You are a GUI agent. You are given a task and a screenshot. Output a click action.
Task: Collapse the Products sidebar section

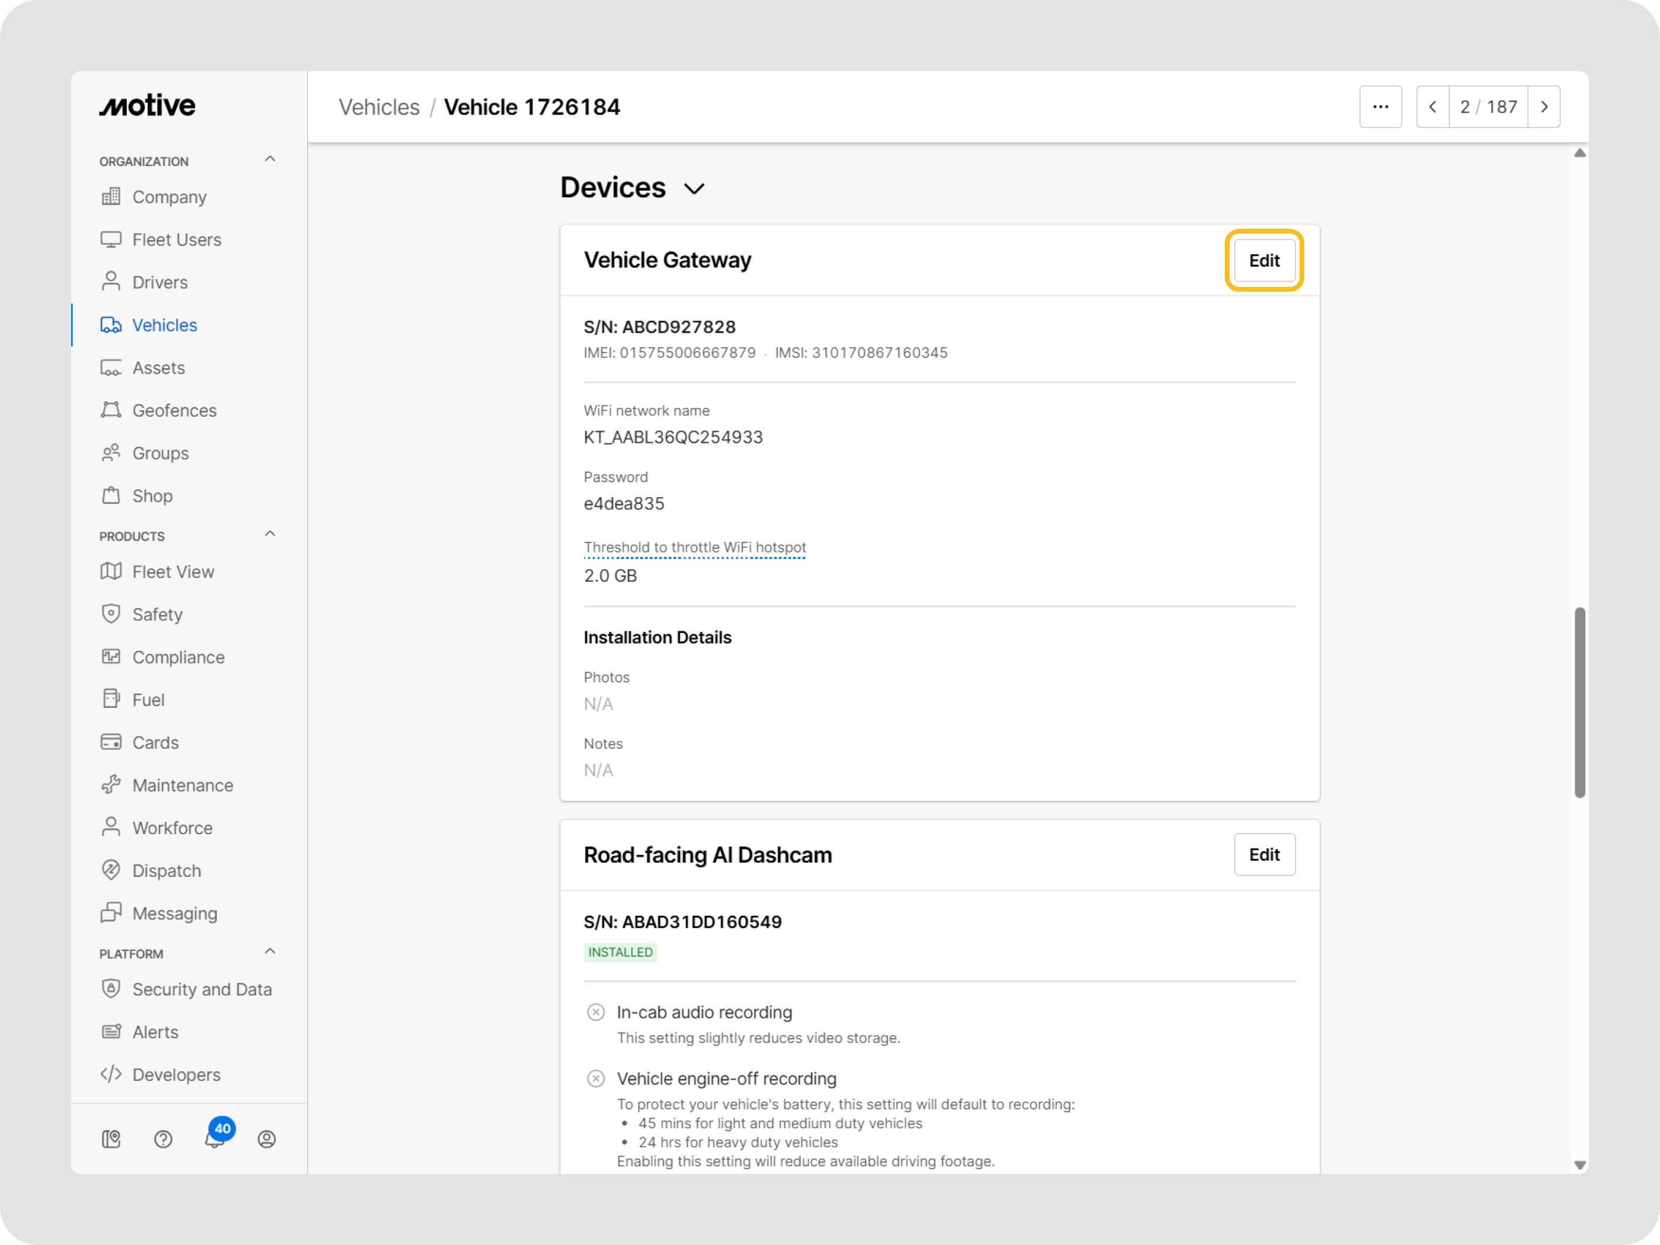(270, 534)
